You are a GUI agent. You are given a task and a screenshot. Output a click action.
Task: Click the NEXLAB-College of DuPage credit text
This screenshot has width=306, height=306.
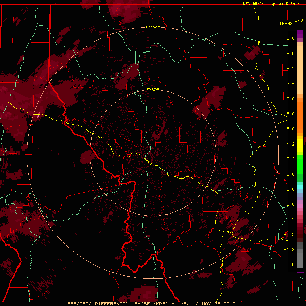272,4
